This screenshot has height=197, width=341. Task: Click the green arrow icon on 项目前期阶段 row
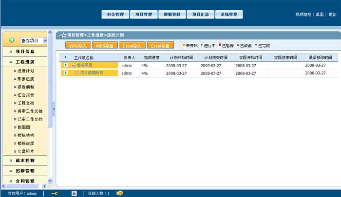point(66,73)
